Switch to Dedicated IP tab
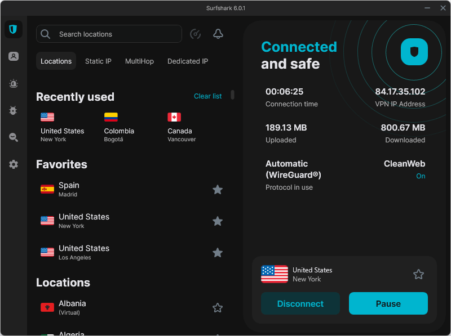Image resolution: width=451 pixels, height=336 pixels. pos(188,61)
